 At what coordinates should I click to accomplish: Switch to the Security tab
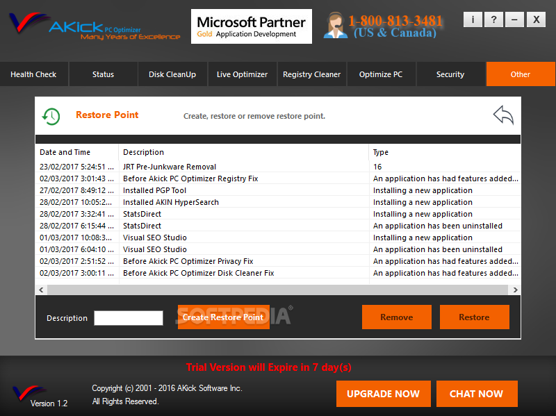pyautogui.click(x=450, y=74)
